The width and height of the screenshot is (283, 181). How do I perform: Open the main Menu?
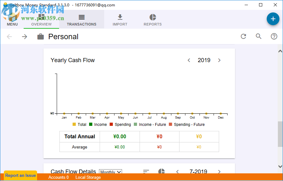coord(12,19)
